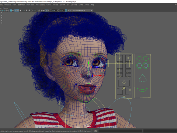The image size is (177, 133).
Task: Click the large diamond handle in wide slider box
Action: pos(124,82)
